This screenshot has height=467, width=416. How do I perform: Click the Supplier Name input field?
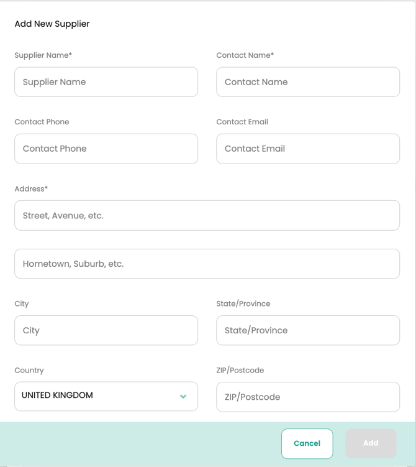coord(106,82)
